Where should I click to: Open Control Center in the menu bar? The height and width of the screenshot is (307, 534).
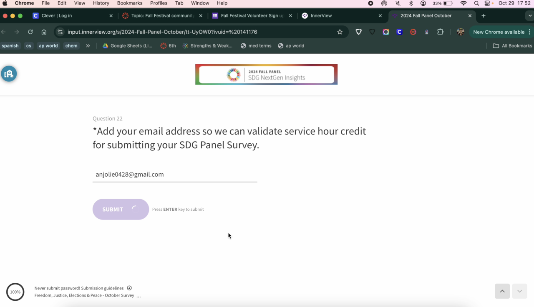coord(488,3)
